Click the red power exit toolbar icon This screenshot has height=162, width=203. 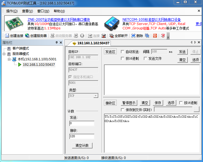155,36
